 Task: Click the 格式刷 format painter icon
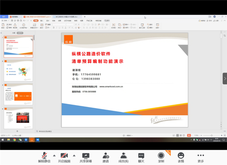15,26
